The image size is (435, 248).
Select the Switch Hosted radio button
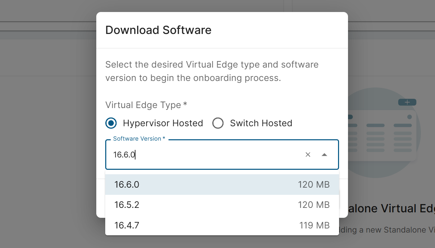point(218,123)
